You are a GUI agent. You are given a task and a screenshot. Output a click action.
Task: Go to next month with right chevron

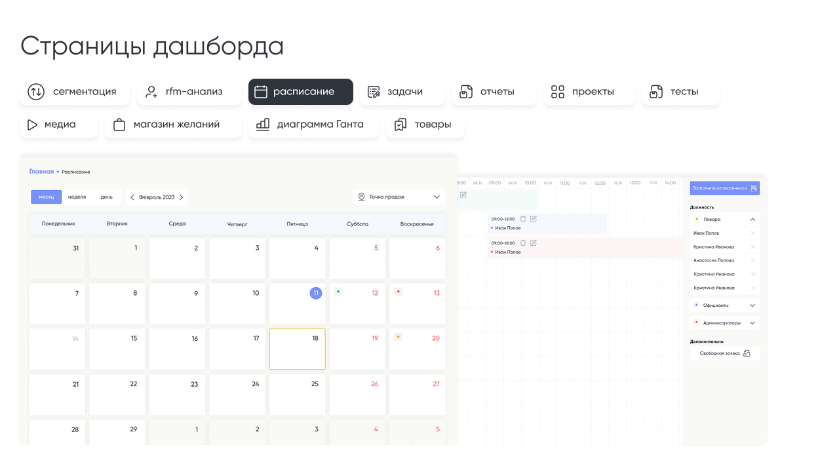[182, 197]
